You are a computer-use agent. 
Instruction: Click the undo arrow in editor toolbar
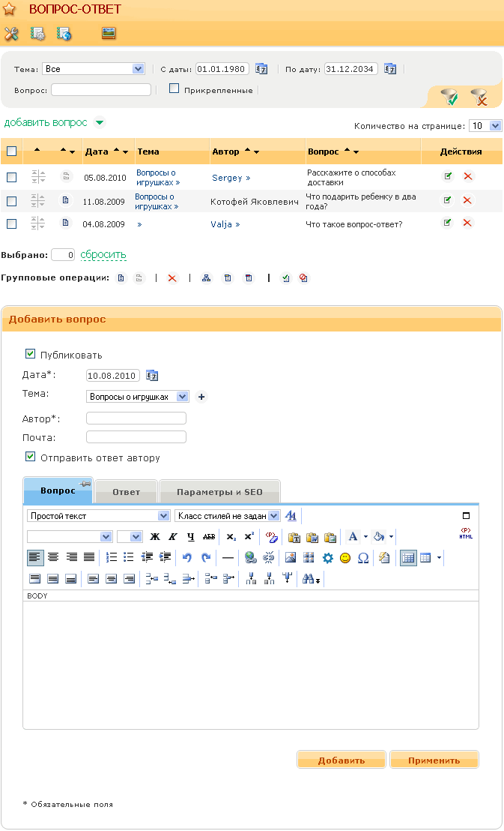pos(187,558)
